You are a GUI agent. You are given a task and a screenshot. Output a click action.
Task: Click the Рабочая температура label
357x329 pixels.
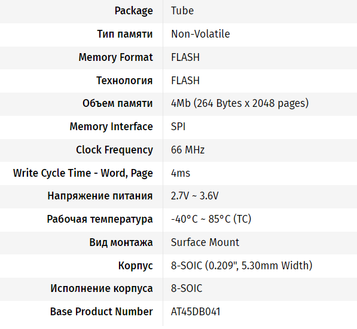[x=100, y=219]
